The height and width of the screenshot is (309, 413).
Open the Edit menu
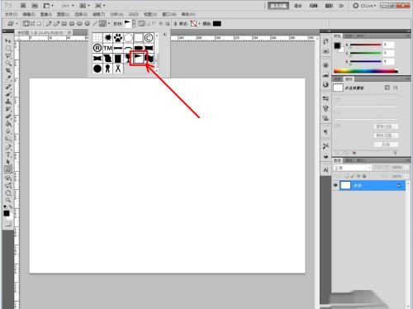29,14
